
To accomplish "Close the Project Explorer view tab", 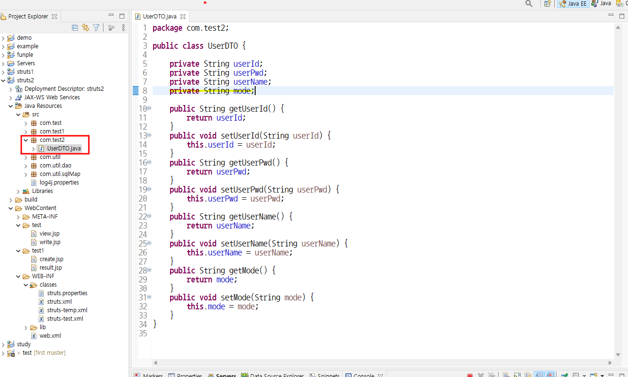I will click(x=54, y=16).
